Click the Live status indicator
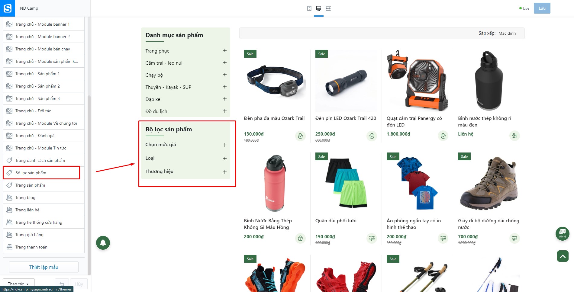The width and height of the screenshot is (574, 292). [x=524, y=8]
